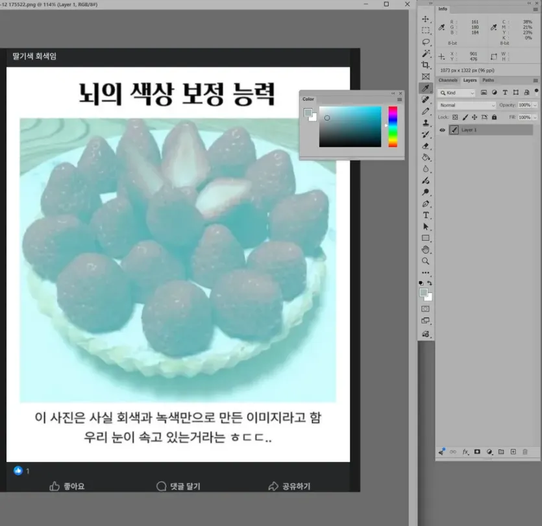542x526 pixels.
Task: Open the Layers panel menu
Action: [x=536, y=80]
